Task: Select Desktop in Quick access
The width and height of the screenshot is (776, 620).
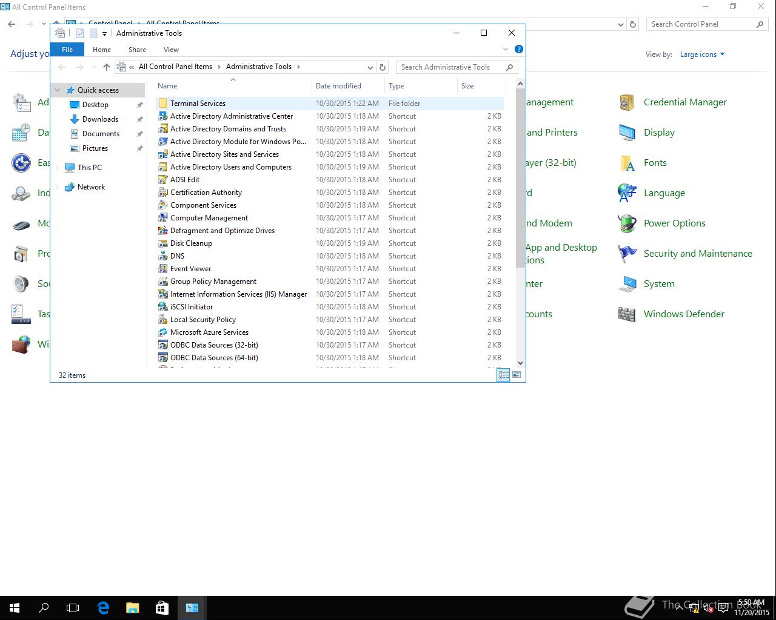Action: 95,105
